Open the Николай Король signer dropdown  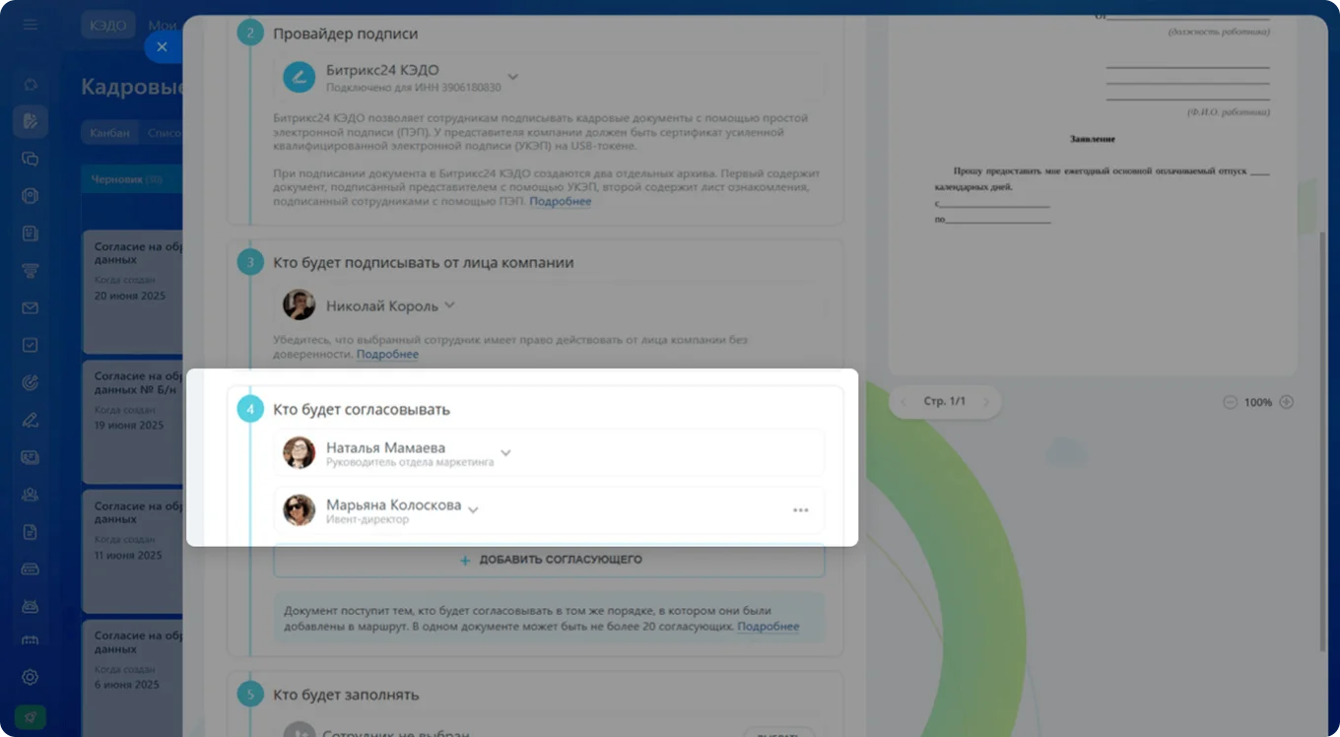tap(449, 304)
